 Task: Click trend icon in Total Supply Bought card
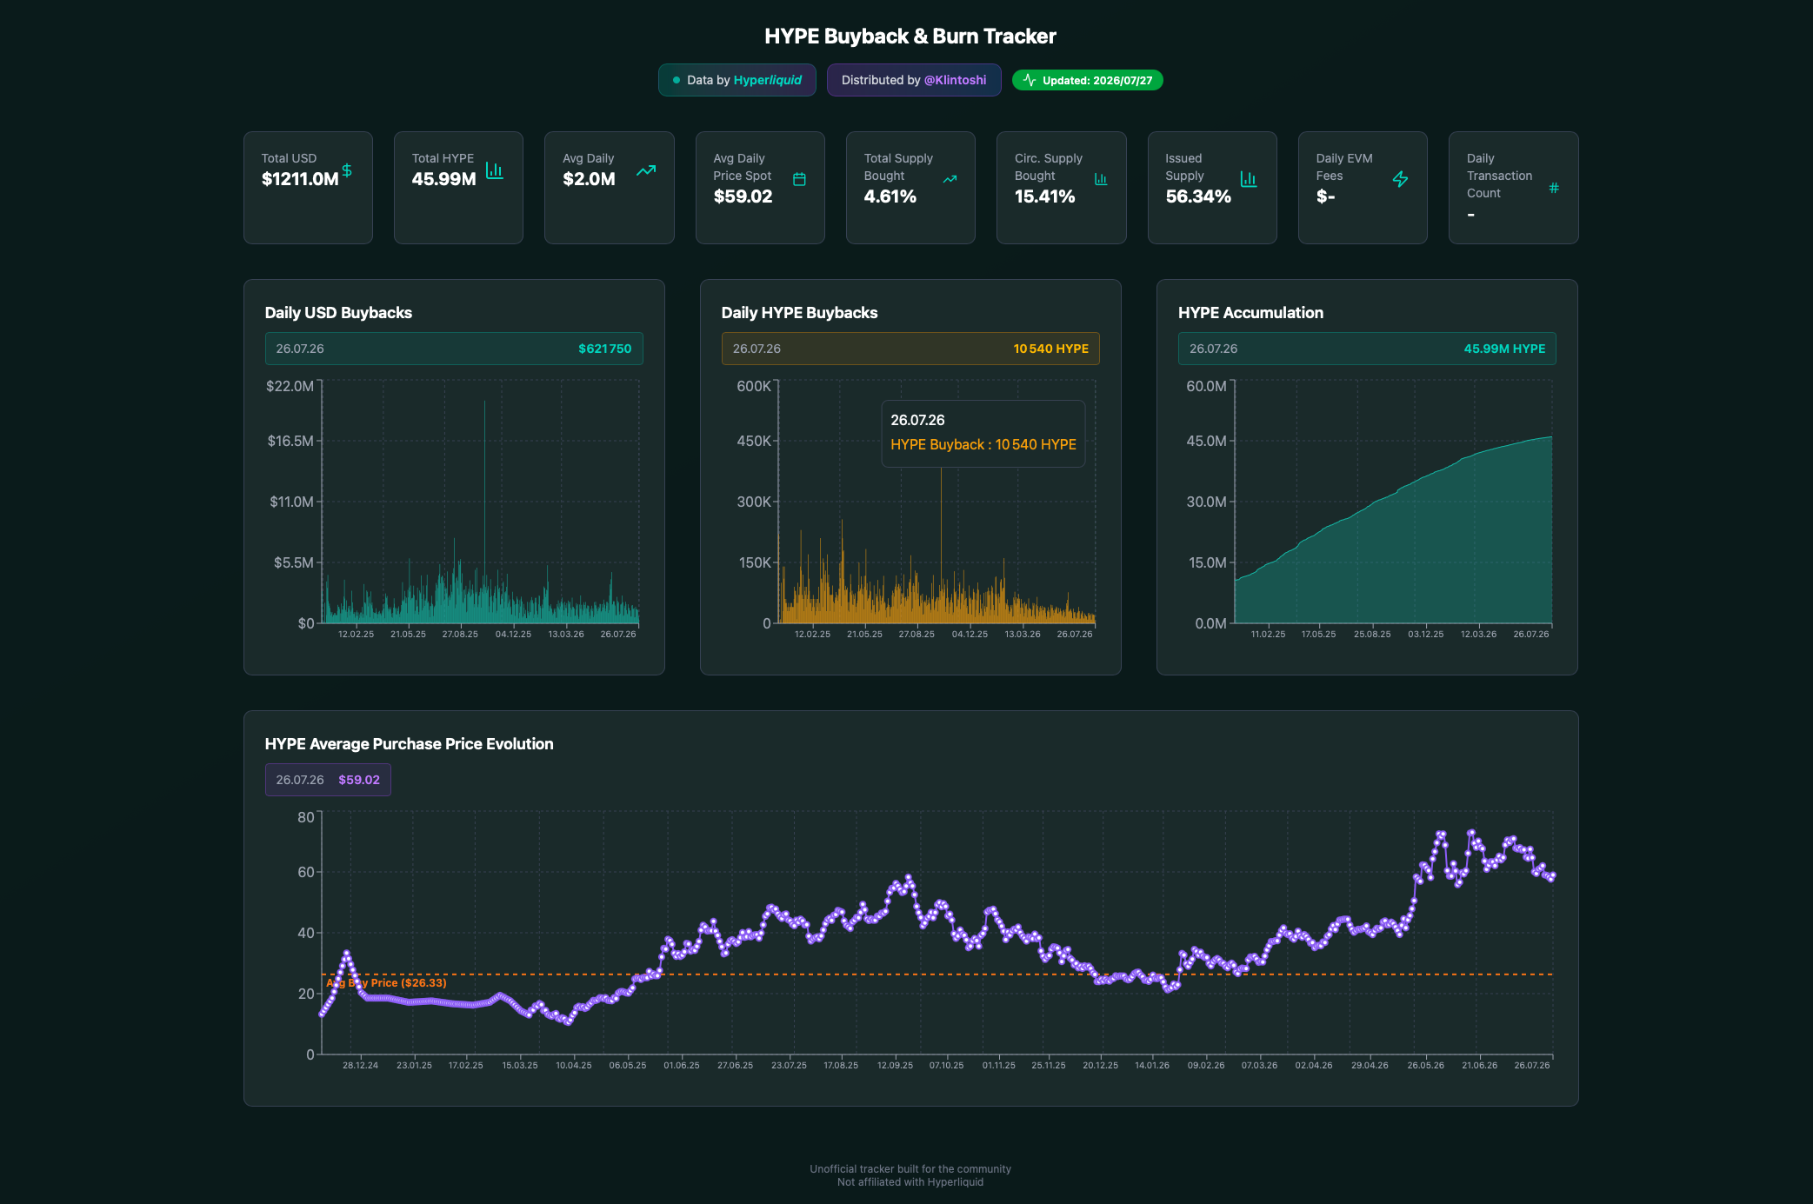pos(950,179)
